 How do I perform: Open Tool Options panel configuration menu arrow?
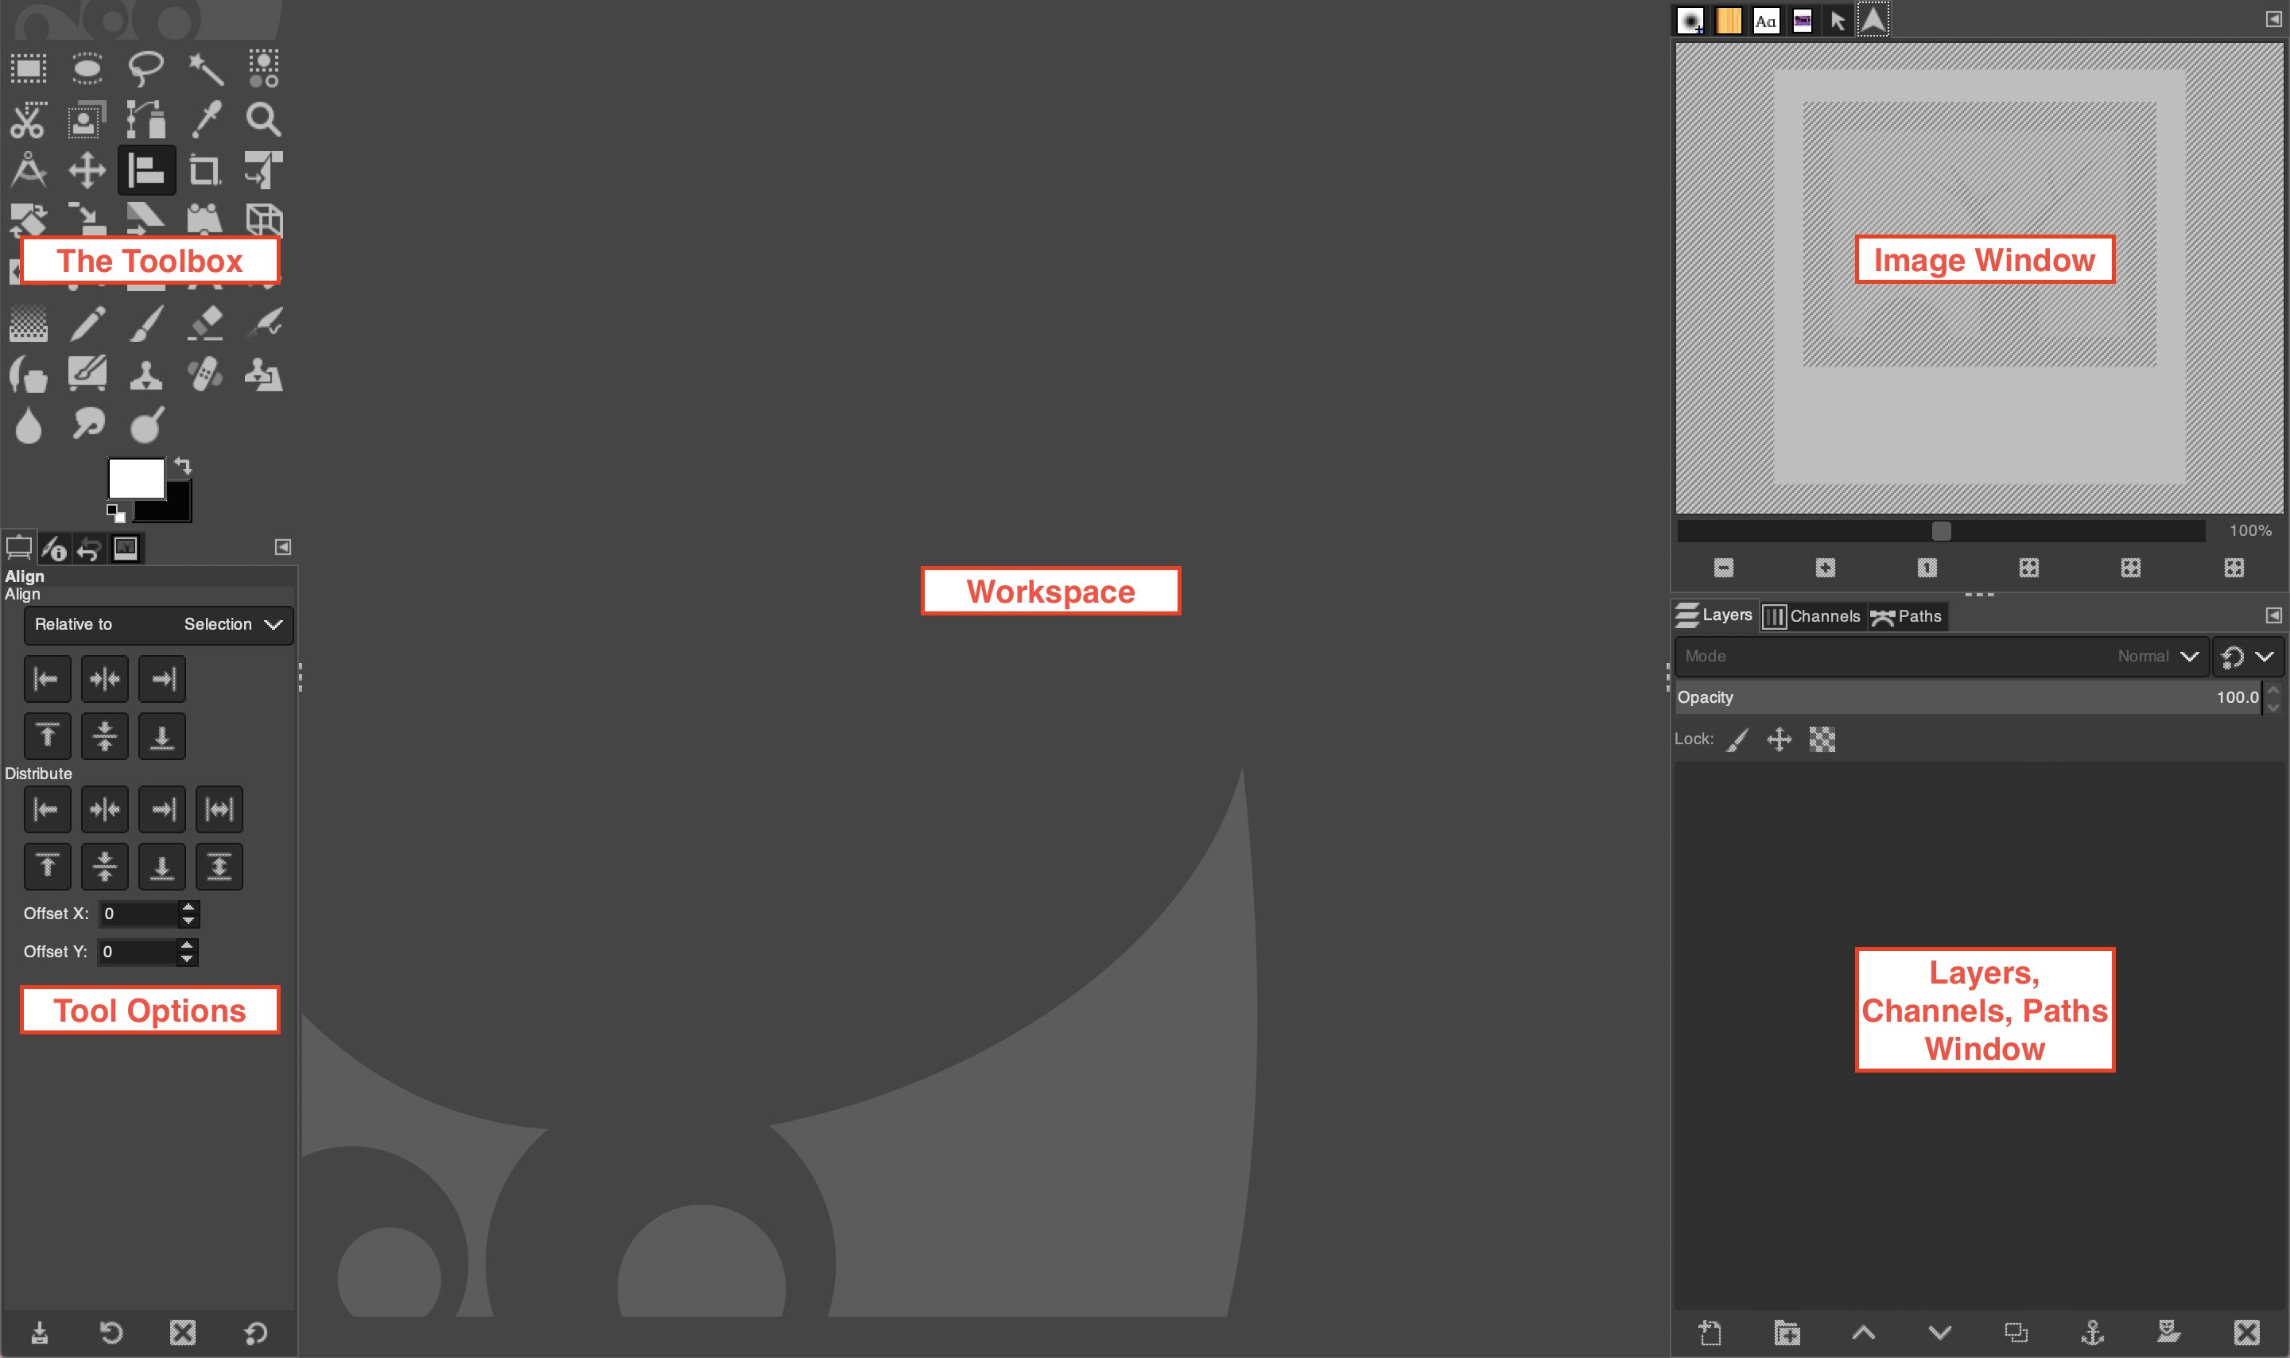click(283, 547)
